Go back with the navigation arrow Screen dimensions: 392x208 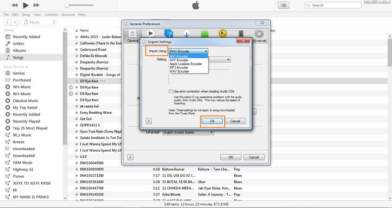coord(7,22)
